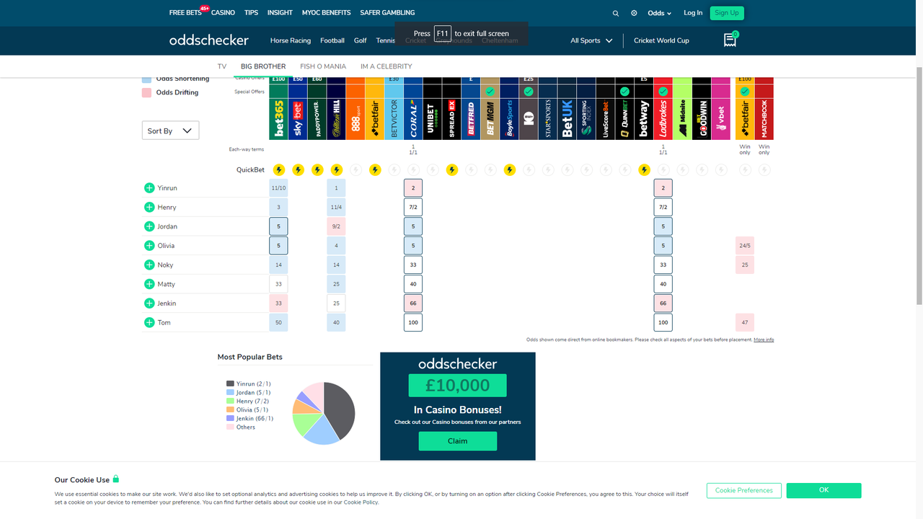Select the Sky Bet bookmaker logo
Image resolution: width=923 pixels, height=519 pixels.
298,120
